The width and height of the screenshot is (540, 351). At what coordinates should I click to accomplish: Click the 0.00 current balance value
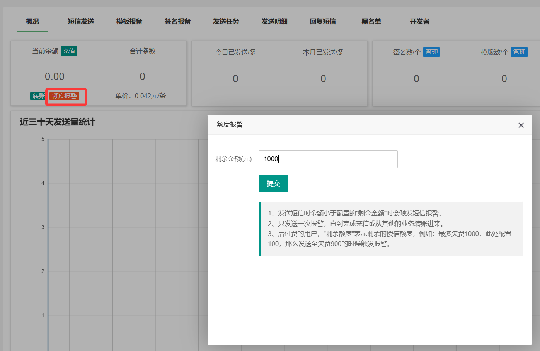[55, 76]
